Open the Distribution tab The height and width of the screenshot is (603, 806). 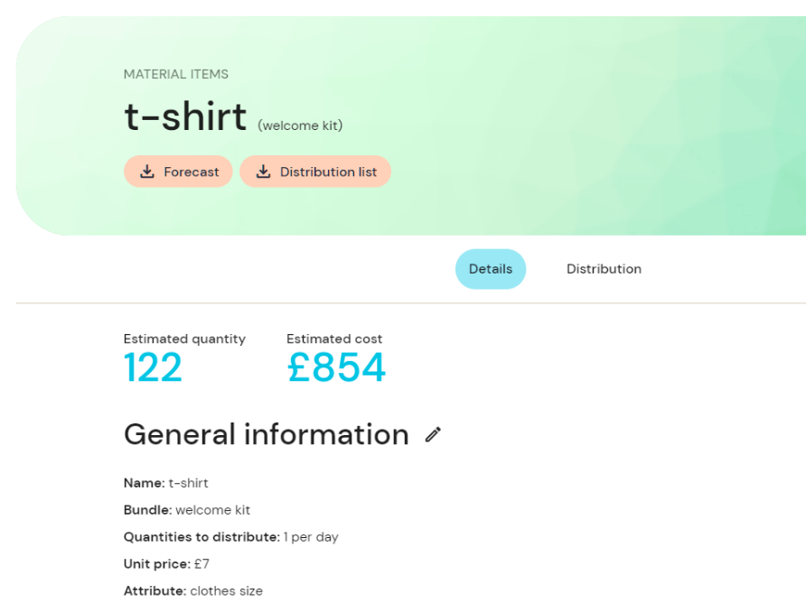(604, 269)
